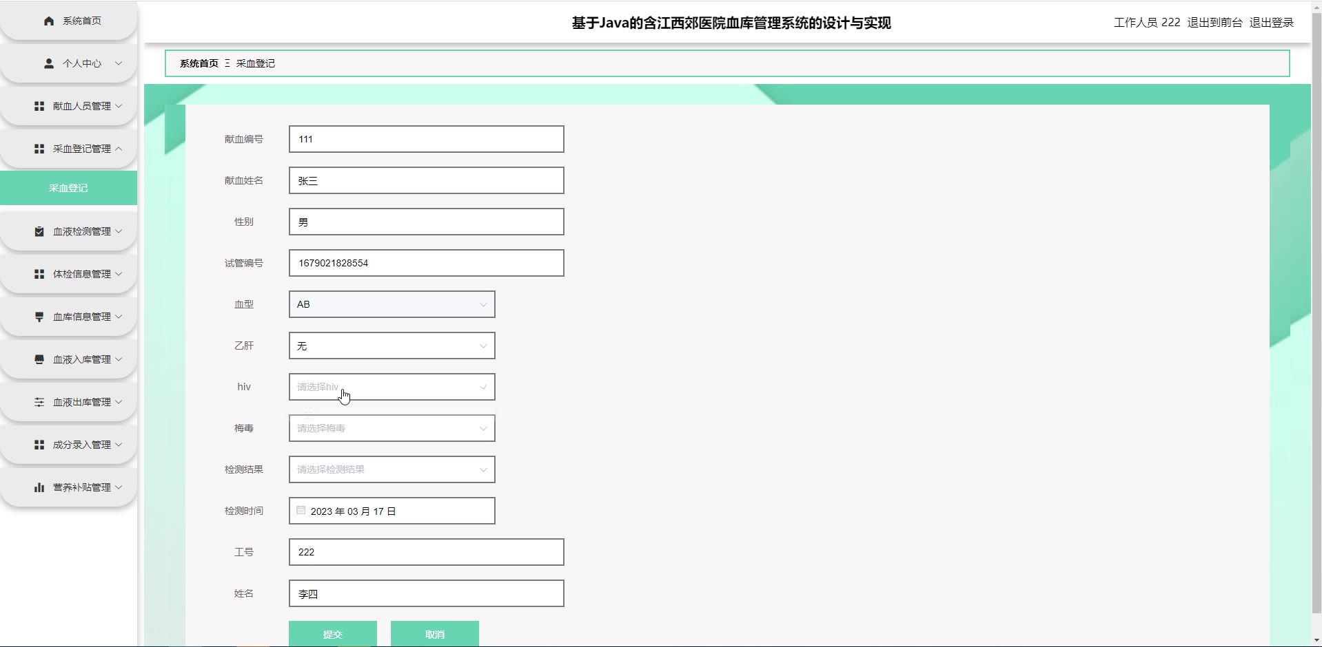Screen dimensions: 1322x647
Task: Open the 检测结果 selection dropdown
Action: click(x=391, y=469)
